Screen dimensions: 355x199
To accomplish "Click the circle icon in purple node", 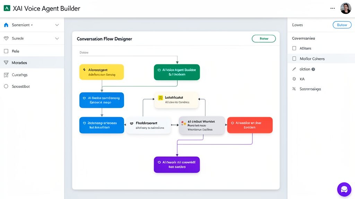I will (x=159, y=162).
